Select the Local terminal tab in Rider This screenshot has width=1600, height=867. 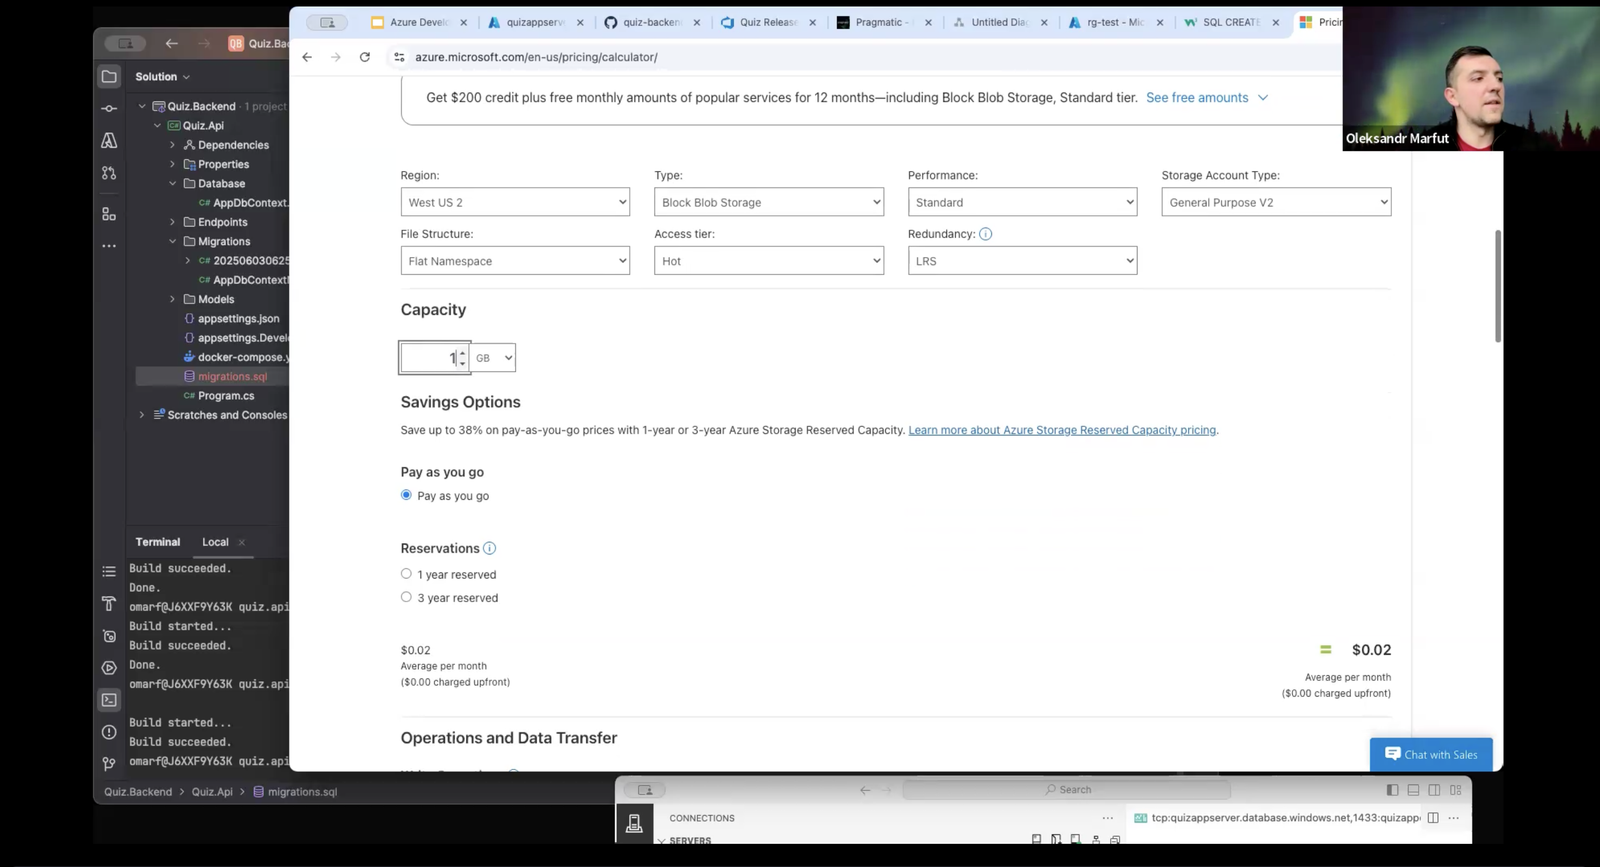pyautogui.click(x=215, y=542)
